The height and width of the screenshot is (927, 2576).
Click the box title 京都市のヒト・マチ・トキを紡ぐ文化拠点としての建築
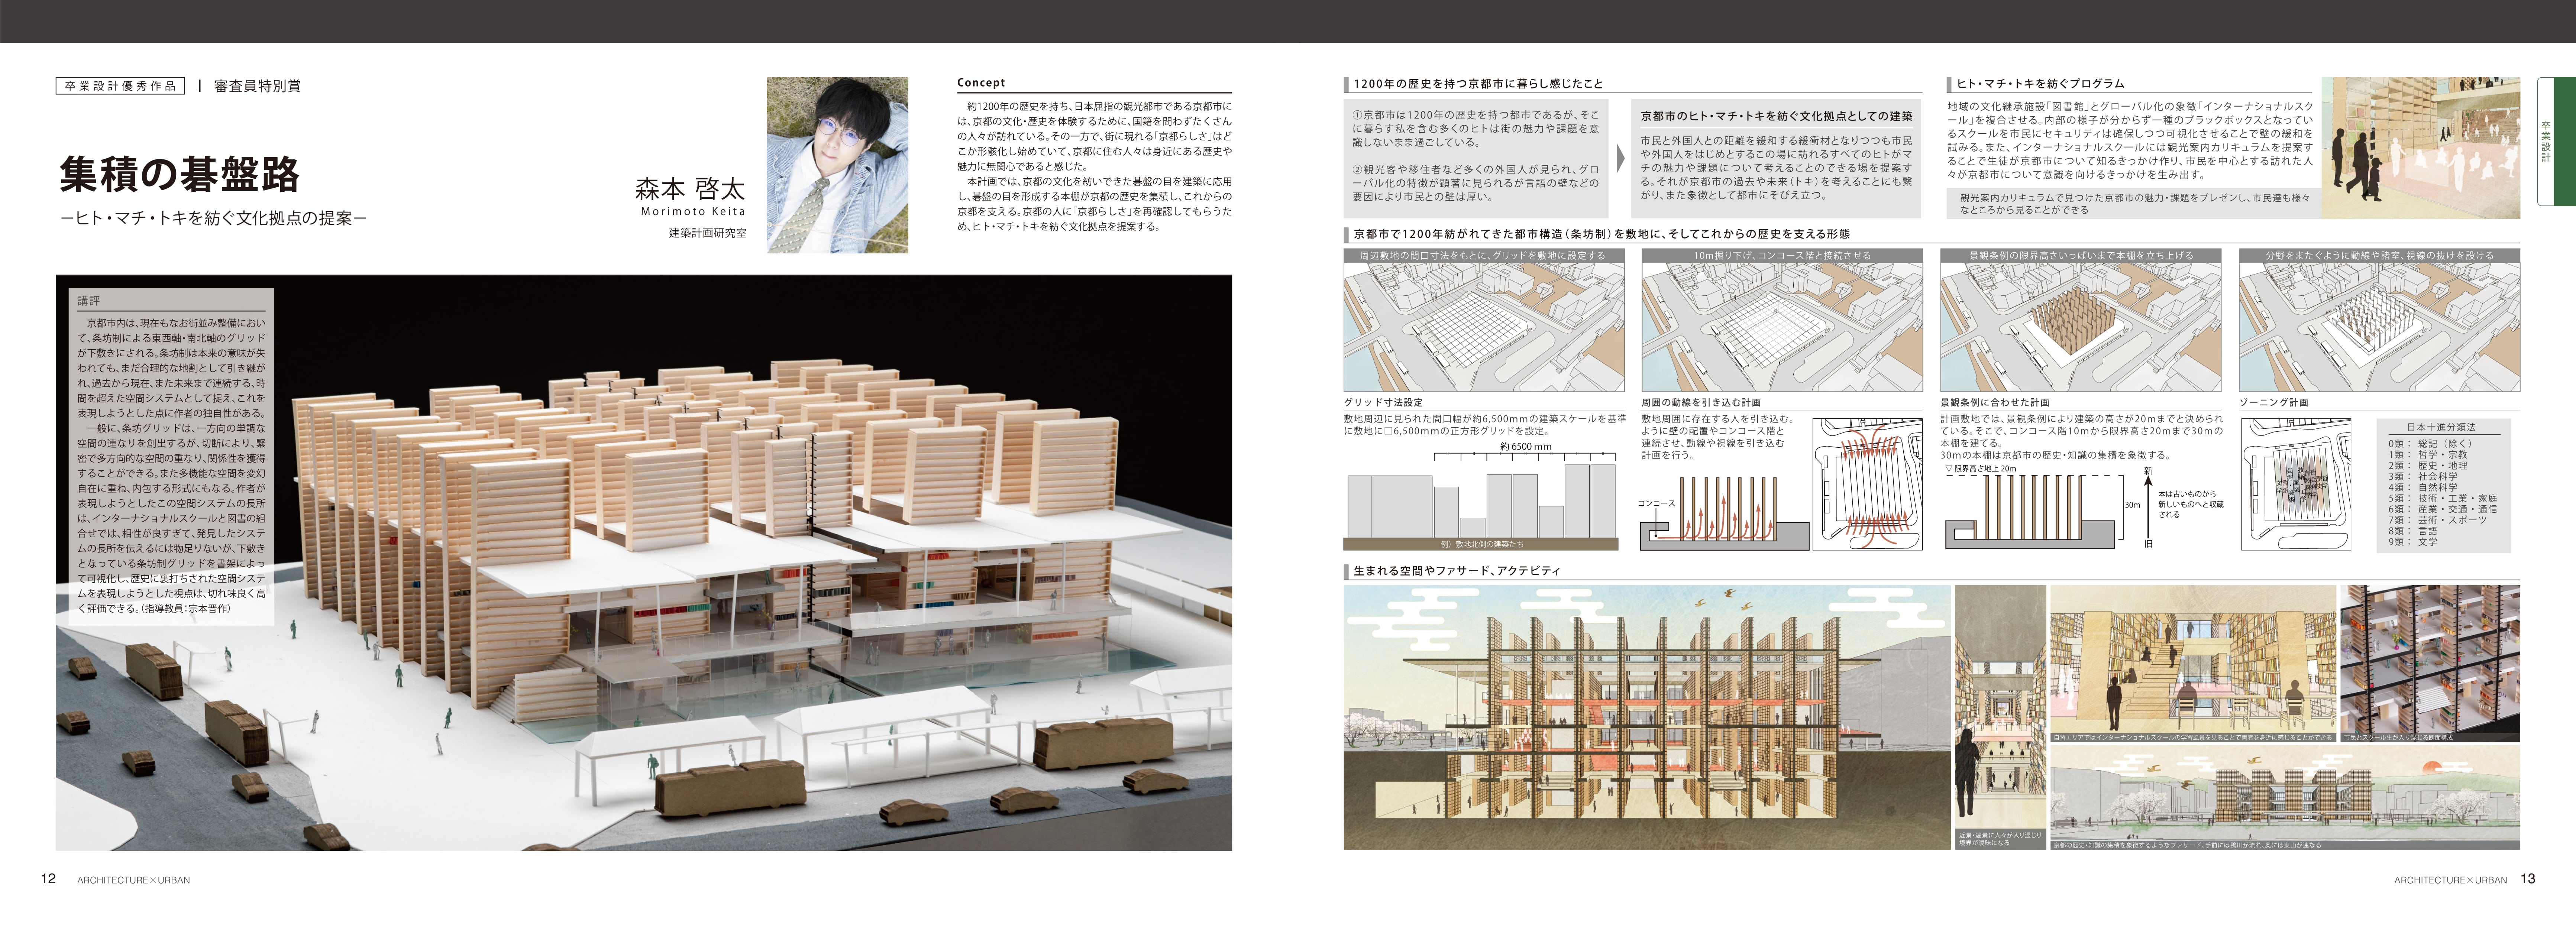point(1776,116)
